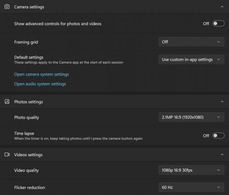This screenshot has width=229, height=195.
Task: Open the Flicker reduction 60 Hz dropdown
Action: 191,187
